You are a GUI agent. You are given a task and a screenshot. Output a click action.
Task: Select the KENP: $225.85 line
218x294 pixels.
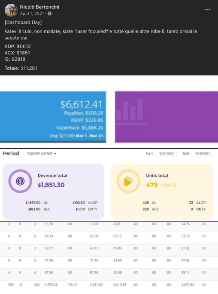coord(87,120)
